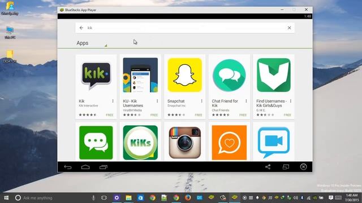
Task: Click the Kik star rating
Action: coord(88,115)
